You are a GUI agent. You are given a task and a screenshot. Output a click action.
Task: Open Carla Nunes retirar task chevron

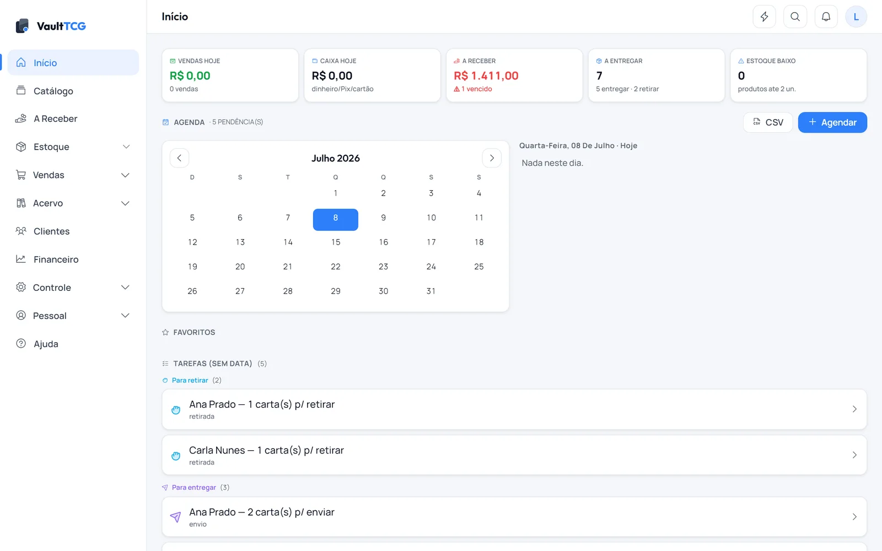pos(854,455)
